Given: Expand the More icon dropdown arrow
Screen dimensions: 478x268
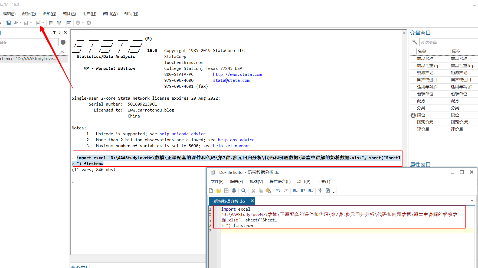Looking at the screenshot, I should pos(83,23).
